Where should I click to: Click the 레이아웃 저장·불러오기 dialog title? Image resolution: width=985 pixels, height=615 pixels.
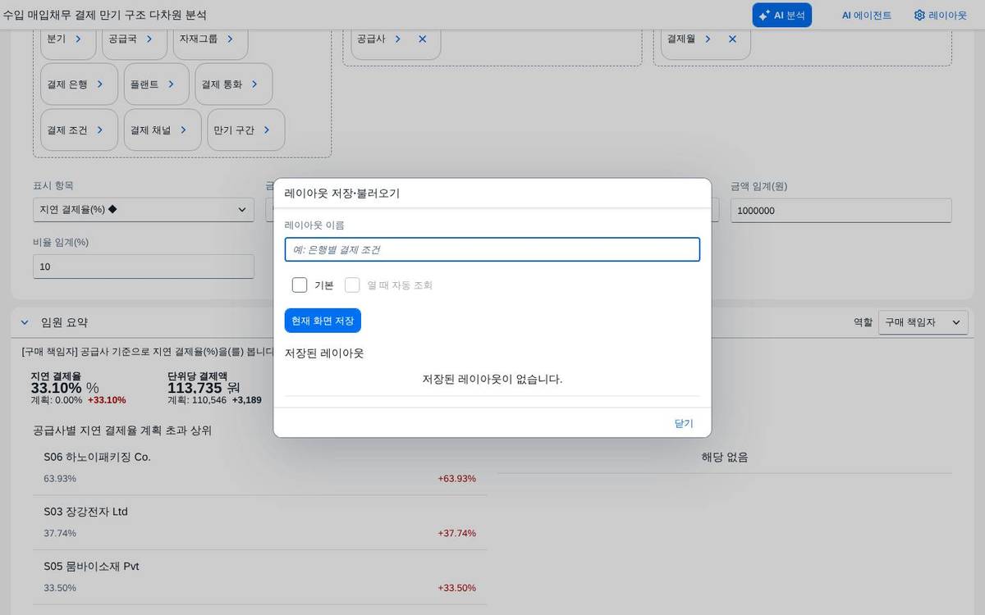342,194
